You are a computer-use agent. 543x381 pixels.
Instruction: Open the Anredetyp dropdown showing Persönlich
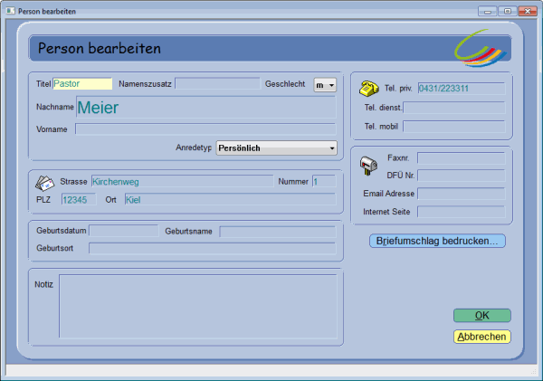[276, 148]
